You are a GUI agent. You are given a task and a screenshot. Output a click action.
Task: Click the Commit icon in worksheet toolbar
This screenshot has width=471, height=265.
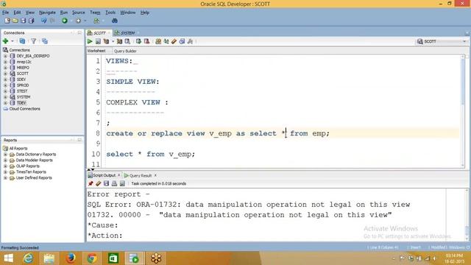[x=138, y=41]
